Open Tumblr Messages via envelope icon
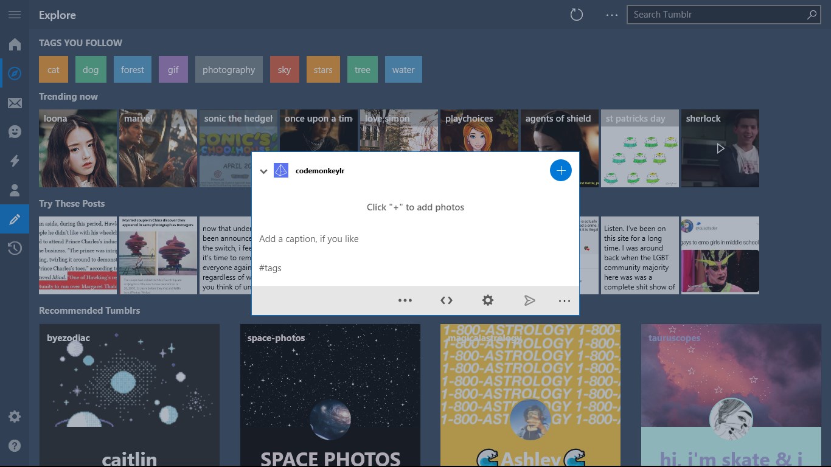Image resolution: width=831 pixels, height=467 pixels. click(15, 102)
